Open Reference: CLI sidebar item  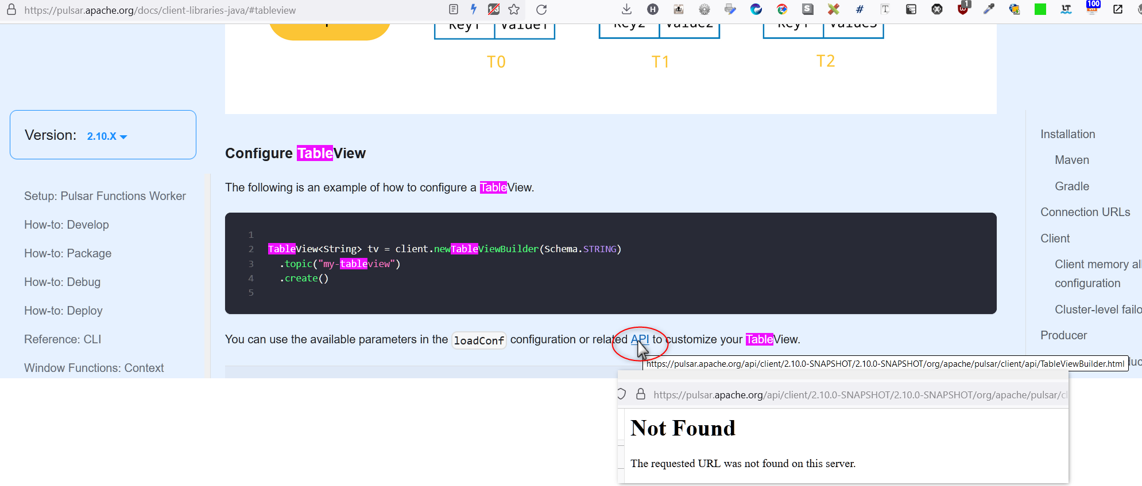(63, 339)
